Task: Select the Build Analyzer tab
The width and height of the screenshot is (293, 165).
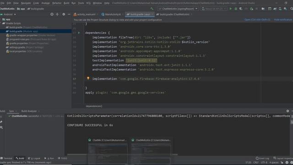Action: pyautogui.click(x=29, y=111)
